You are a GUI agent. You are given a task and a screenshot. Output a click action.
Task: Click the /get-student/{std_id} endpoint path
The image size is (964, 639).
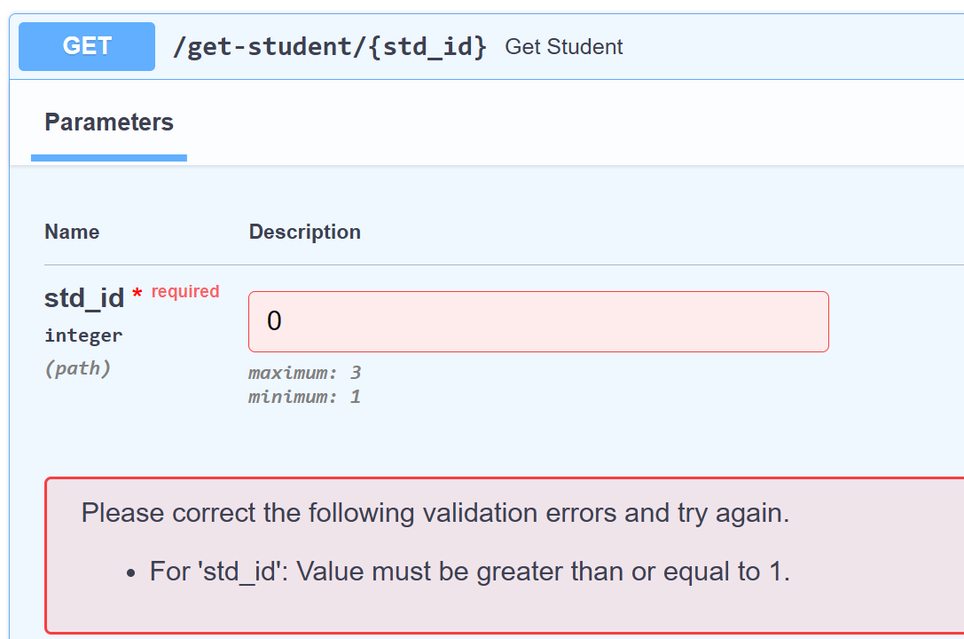pyautogui.click(x=330, y=47)
